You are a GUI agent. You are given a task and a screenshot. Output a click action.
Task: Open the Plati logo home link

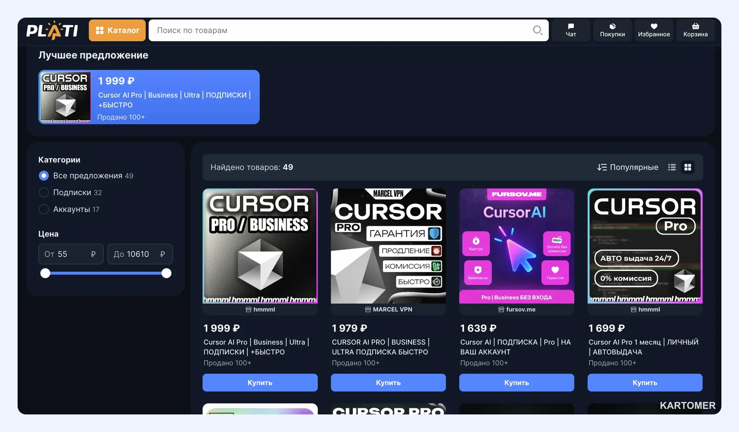point(52,31)
